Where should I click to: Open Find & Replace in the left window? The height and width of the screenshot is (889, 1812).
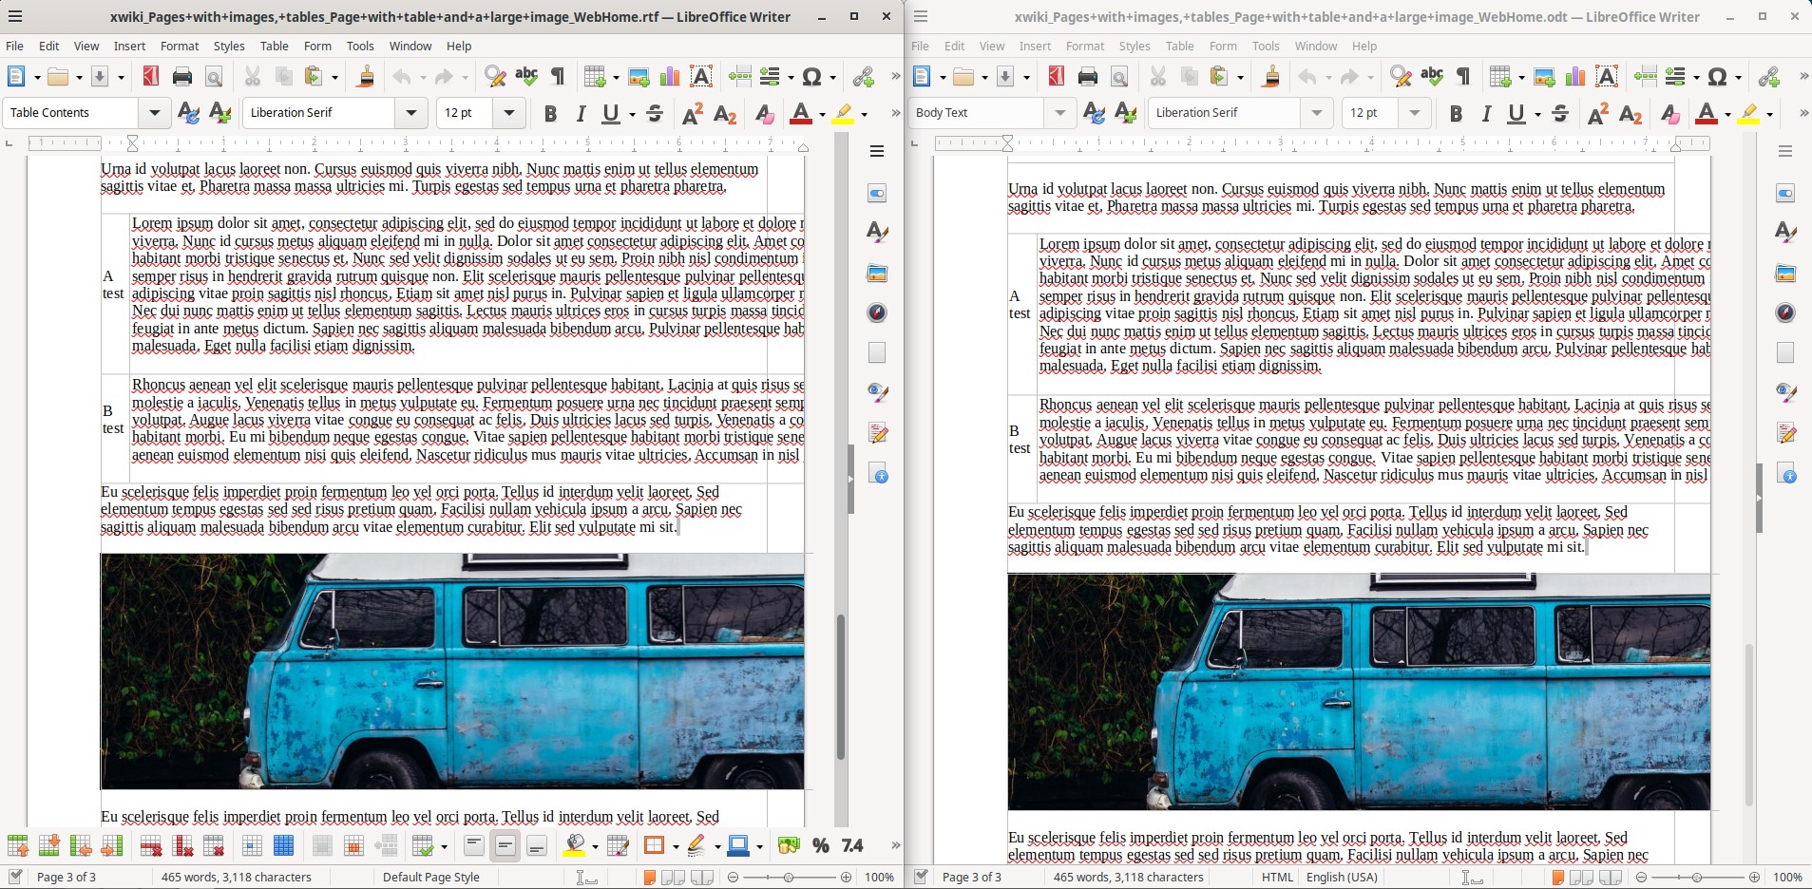tap(495, 77)
